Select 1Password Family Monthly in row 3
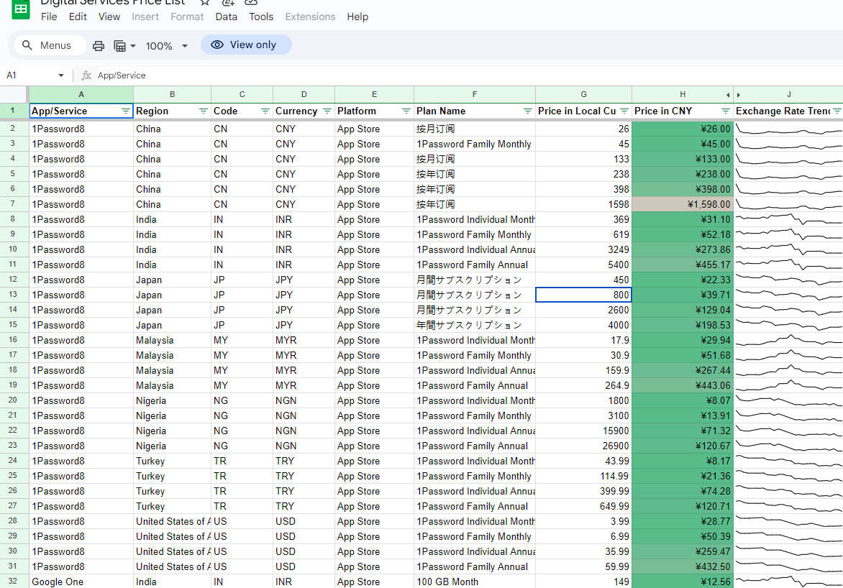The height and width of the screenshot is (588, 843). pyautogui.click(x=475, y=144)
